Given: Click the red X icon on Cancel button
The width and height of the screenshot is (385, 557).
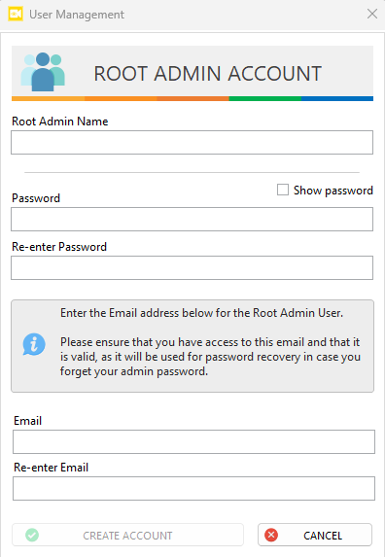Looking at the screenshot, I should pyautogui.click(x=271, y=535).
